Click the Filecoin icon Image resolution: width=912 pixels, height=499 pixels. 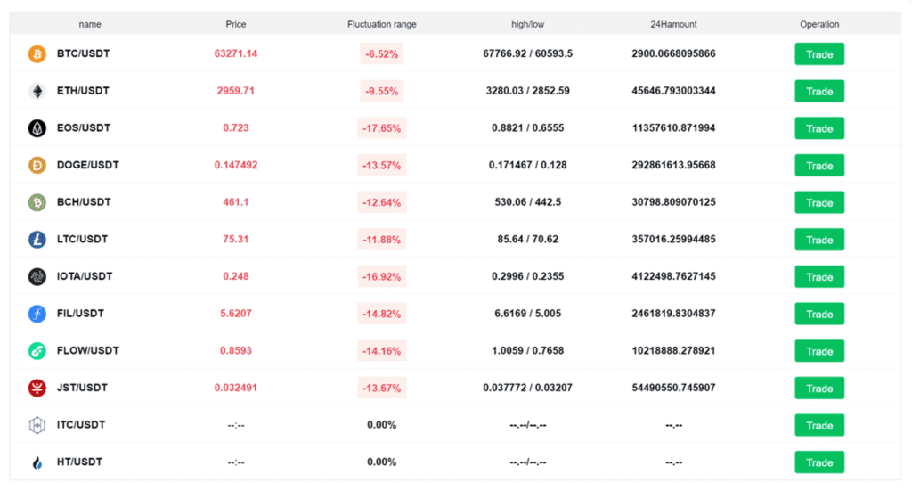point(37,314)
